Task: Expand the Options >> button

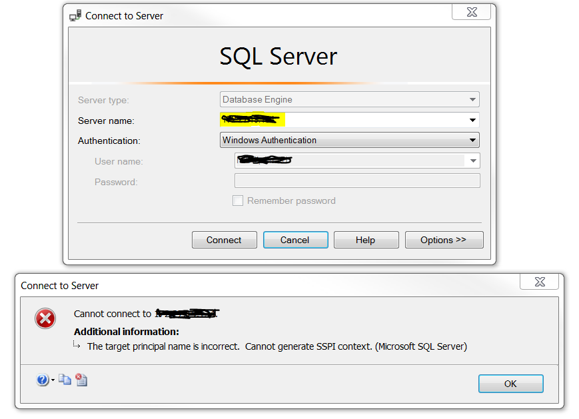Action: click(x=444, y=240)
